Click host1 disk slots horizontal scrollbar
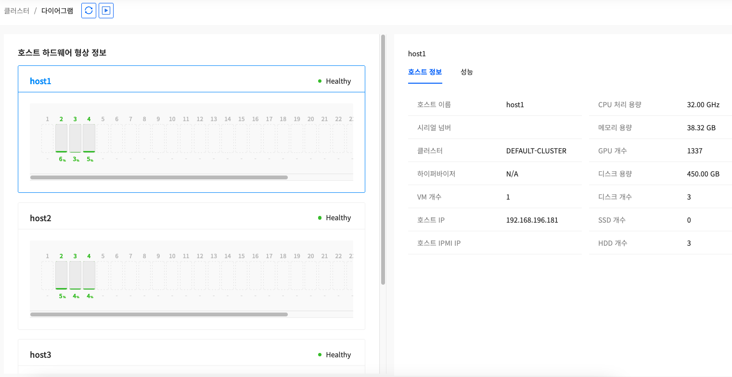This screenshot has width=732, height=377. [159, 177]
